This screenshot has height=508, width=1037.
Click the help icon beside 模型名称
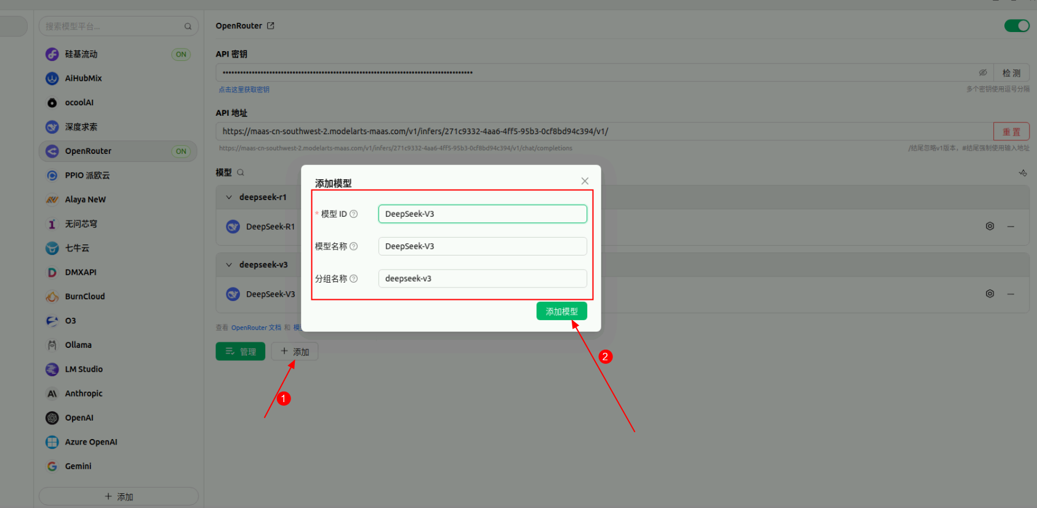(x=354, y=246)
